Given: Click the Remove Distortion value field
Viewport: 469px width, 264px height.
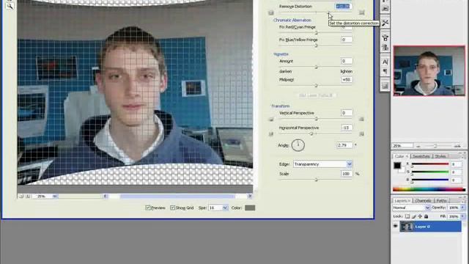Looking at the screenshot, I should [343, 7].
